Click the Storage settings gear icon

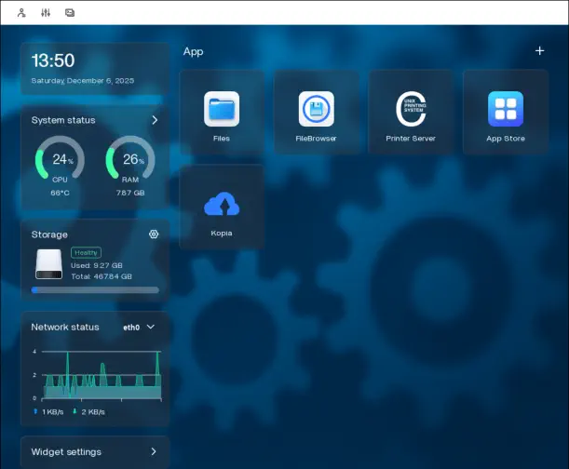[x=154, y=234]
